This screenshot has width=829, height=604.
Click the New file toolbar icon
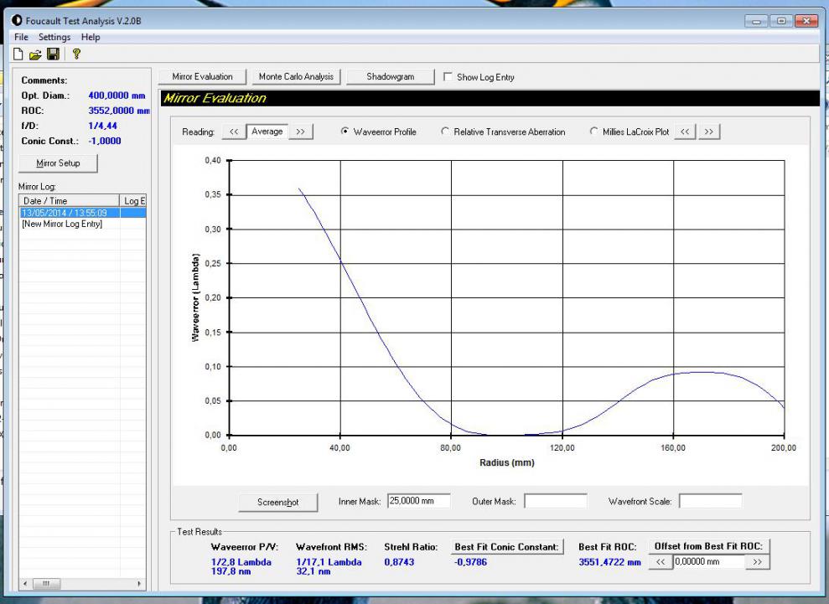(x=18, y=54)
